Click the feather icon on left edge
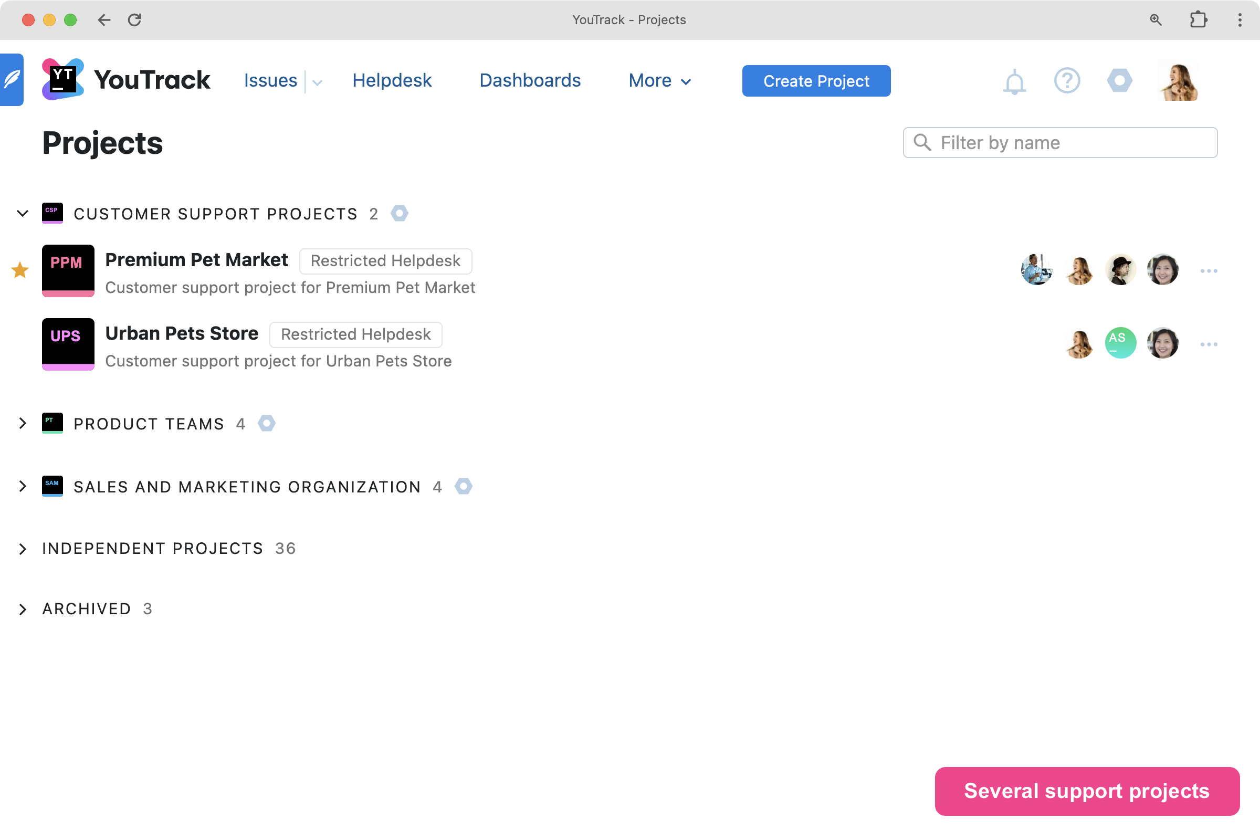 coord(12,80)
